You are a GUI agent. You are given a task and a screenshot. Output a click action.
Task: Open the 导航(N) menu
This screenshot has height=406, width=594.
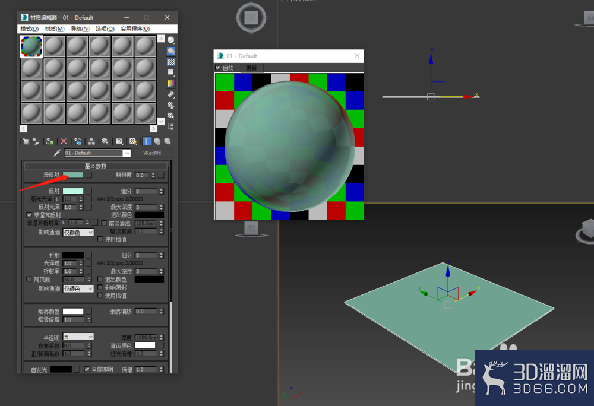click(x=80, y=28)
